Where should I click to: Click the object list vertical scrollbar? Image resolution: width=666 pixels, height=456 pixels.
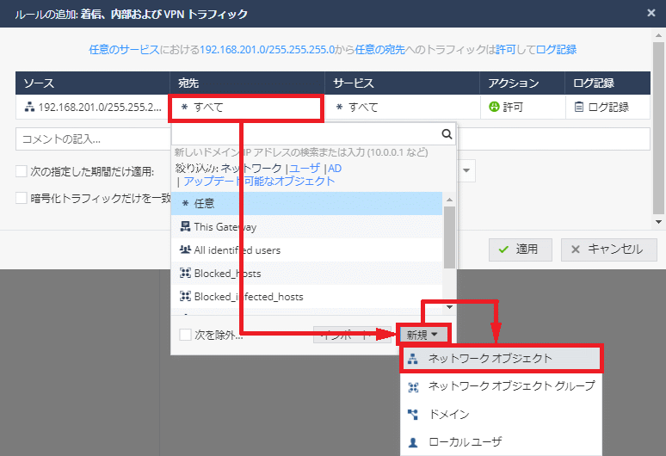click(x=448, y=241)
